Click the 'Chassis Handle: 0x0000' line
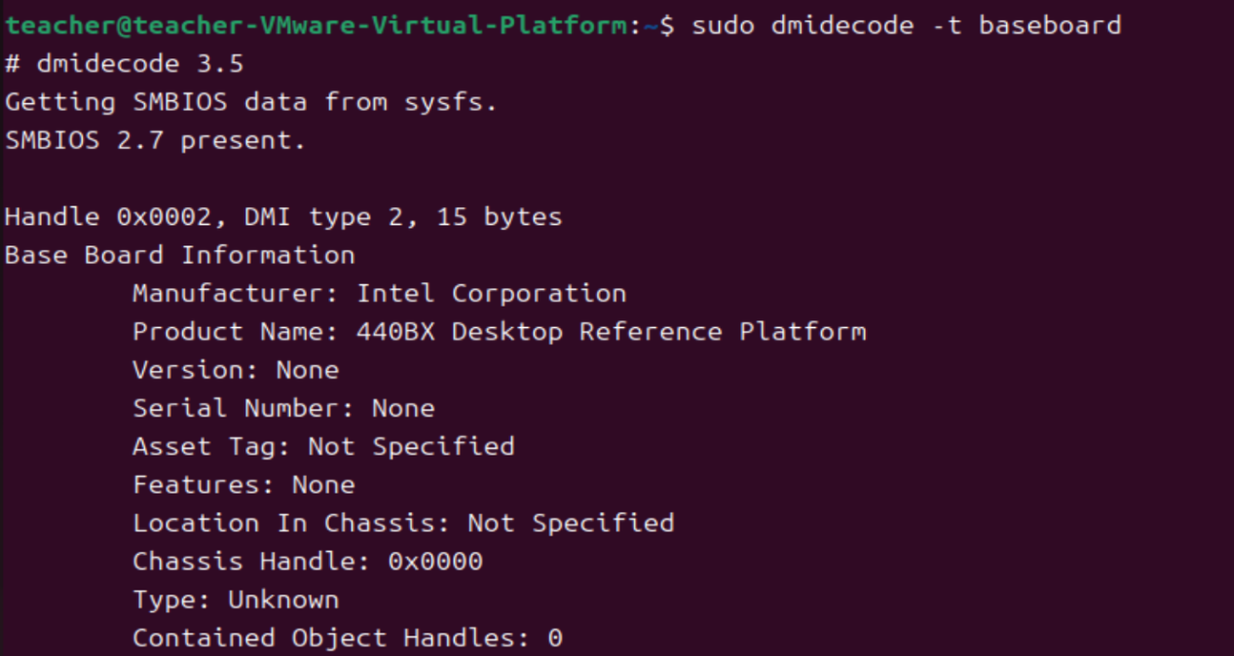The height and width of the screenshot is (656, 1234). click(308, 561)
